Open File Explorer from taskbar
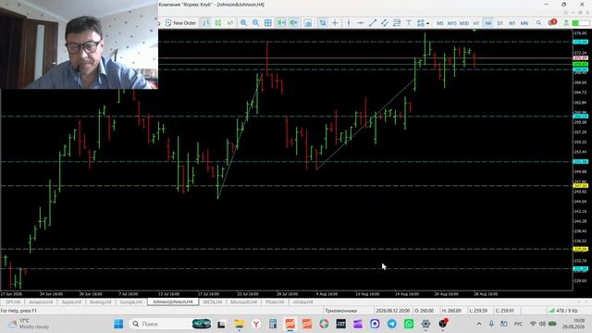Viewport: 592px width, 333px height. (239, 324)
